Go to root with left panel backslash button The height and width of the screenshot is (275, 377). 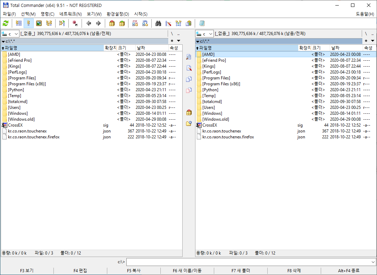pyautogui.click(x=172, y=34)
